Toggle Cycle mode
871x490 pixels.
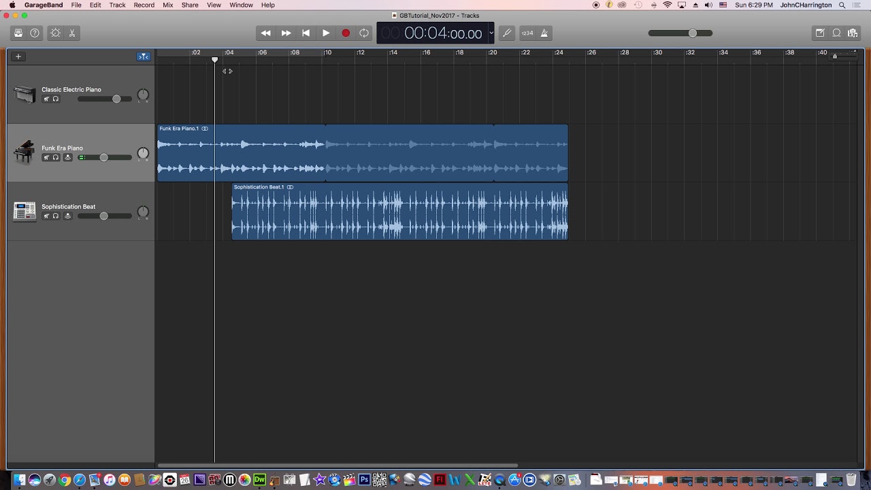point(364,33)
